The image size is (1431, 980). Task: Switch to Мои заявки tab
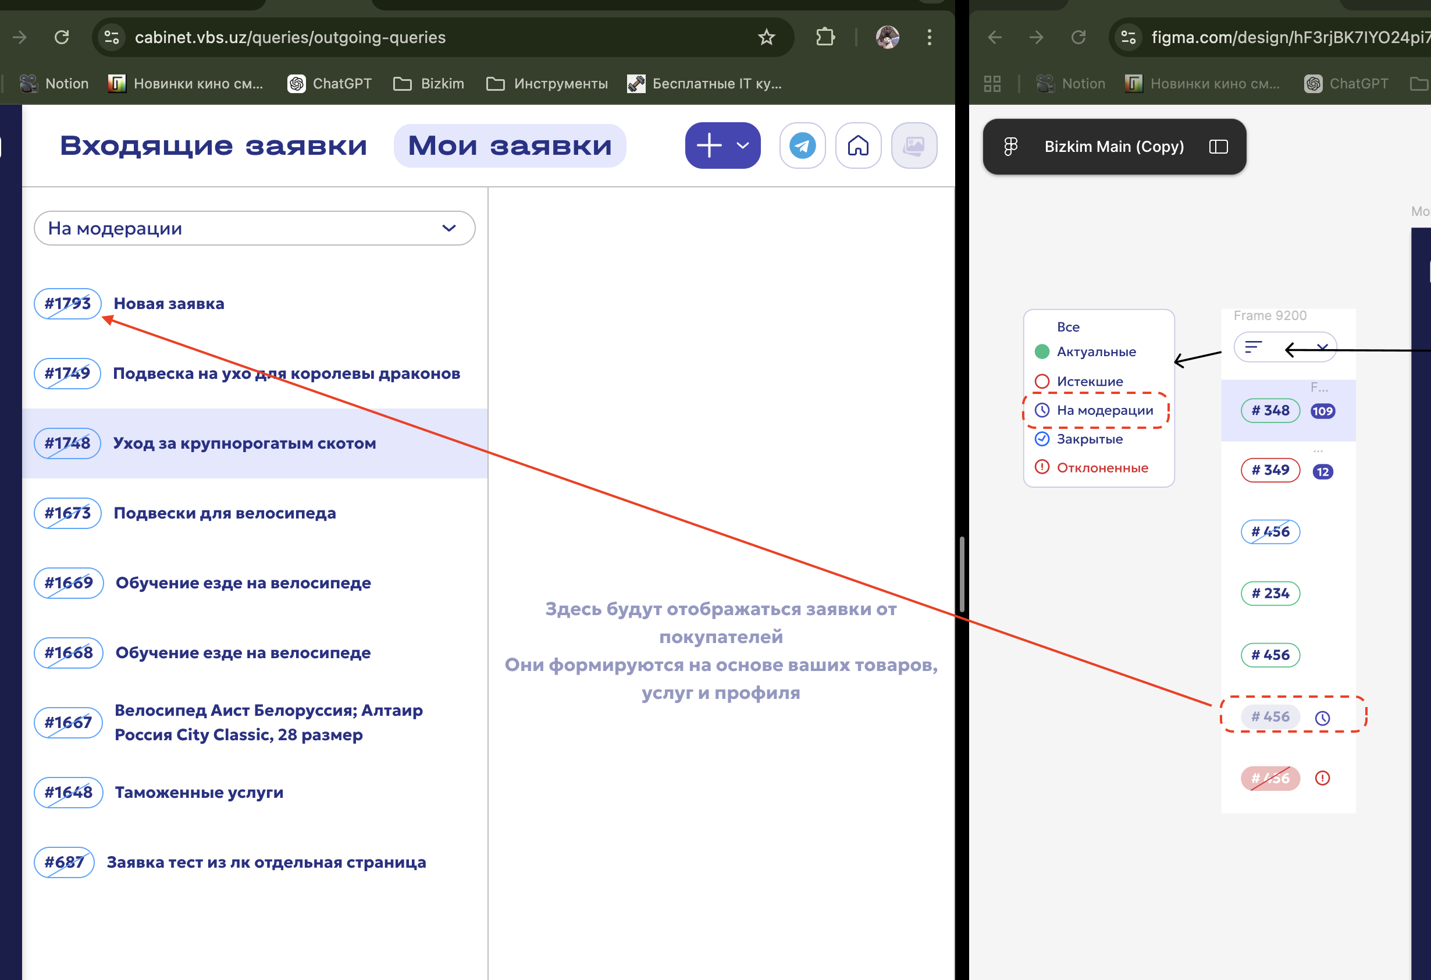pos(510,146)
